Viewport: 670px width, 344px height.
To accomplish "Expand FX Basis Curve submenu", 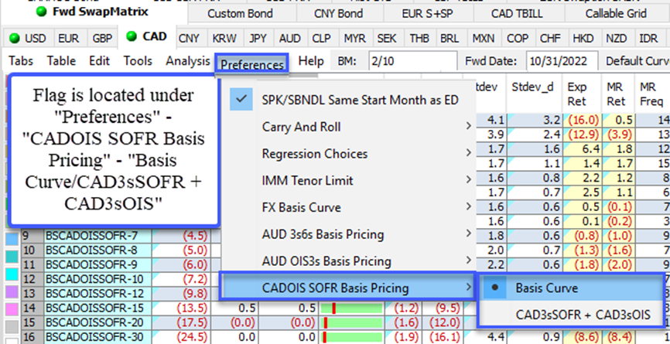I will click(x=348, y=207).
